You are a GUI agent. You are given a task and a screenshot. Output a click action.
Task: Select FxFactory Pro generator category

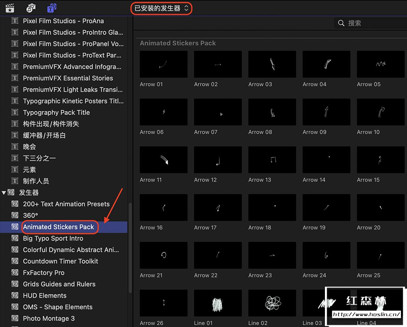pyautogui.click(x=63, y=273)
